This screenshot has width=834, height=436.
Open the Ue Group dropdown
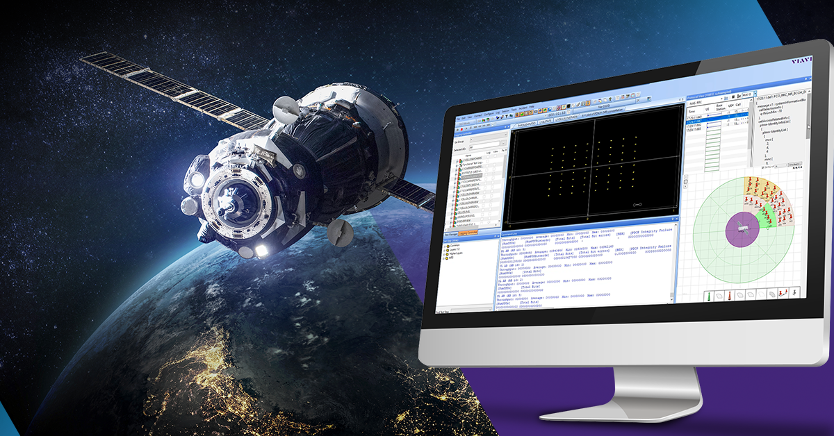(488, 137)
